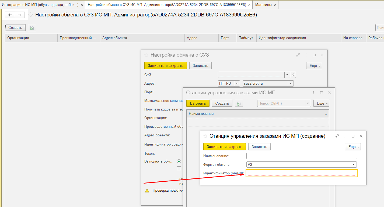
Task: Click Записать и закрыть in the creation dialog
Action: click(x=225, y=147)
